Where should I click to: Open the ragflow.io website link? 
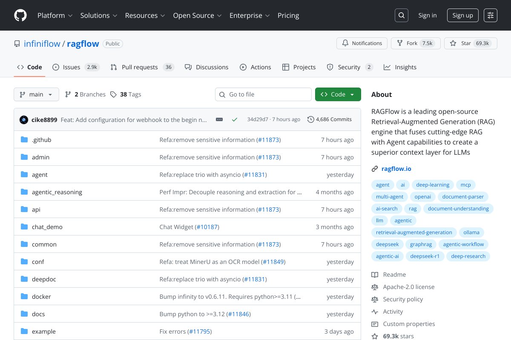tap(396, 169)
